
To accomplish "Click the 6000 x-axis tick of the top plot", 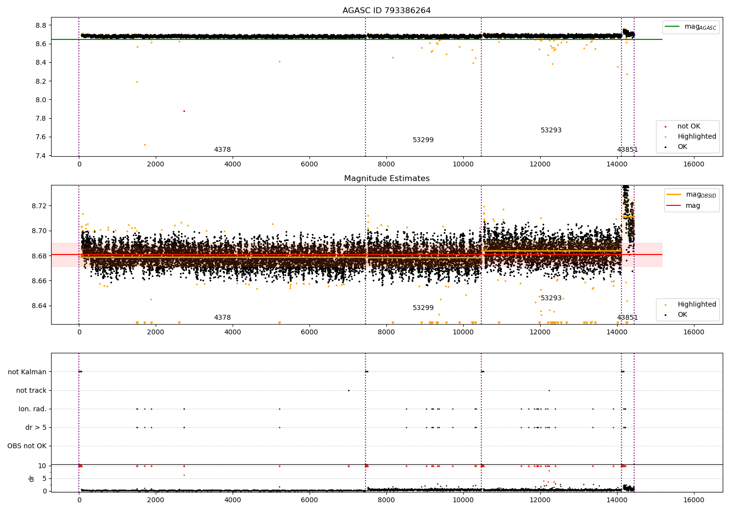I will pyautogui.click(x=310, y=164).
